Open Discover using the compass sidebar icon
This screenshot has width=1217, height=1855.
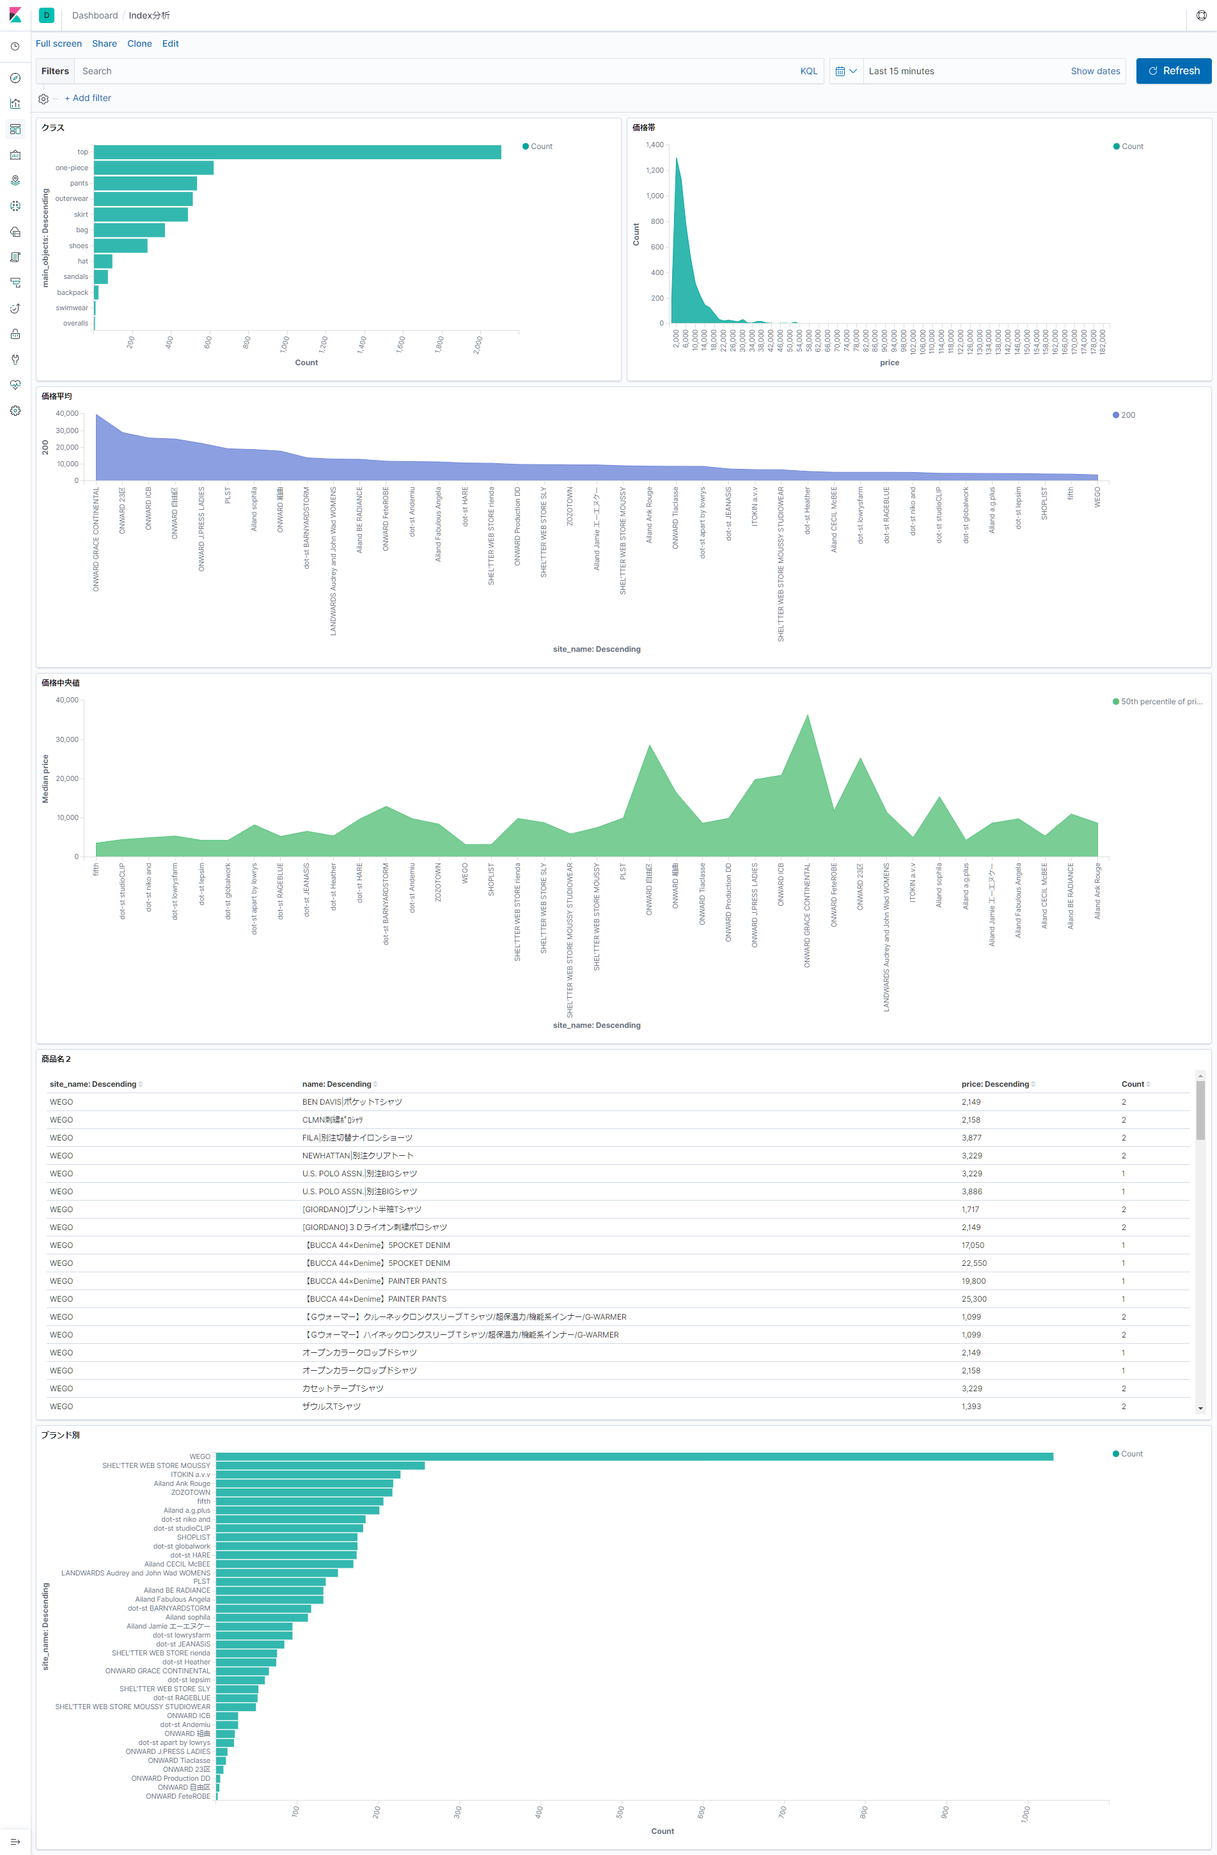[15, 78]
